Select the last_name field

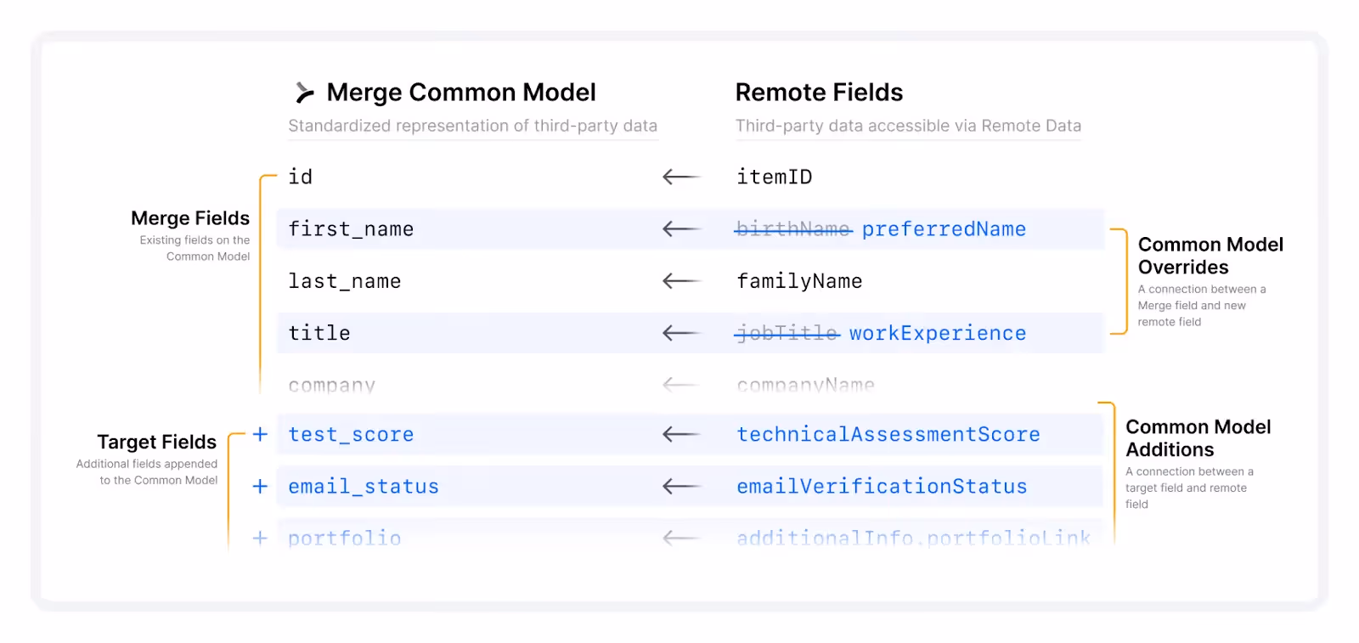[344, 281]
